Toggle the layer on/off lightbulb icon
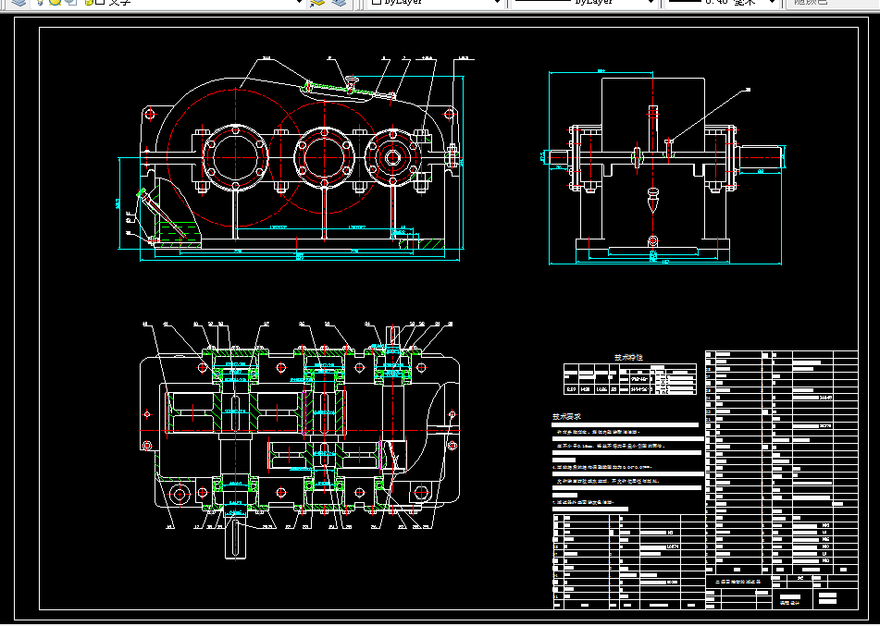The image size is (880, 626). point(41,2)
